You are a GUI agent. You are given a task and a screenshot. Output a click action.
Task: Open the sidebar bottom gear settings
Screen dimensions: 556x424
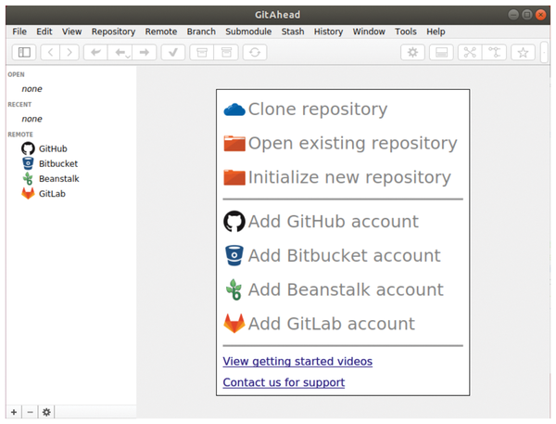[x=46, y=412]
